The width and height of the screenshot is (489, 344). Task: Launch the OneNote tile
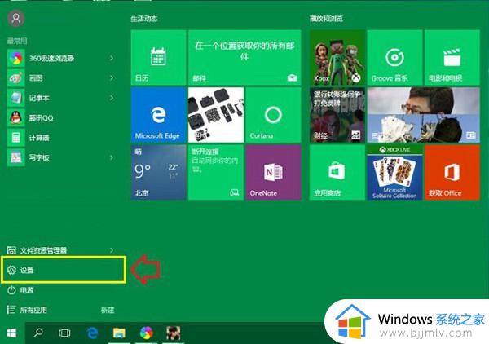(273, 172)
